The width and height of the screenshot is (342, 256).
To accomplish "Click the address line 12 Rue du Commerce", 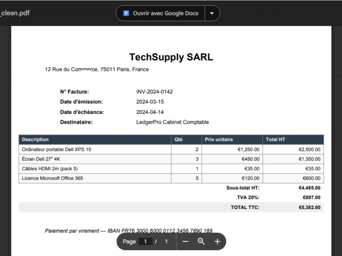I will click(x=97, y=69).
